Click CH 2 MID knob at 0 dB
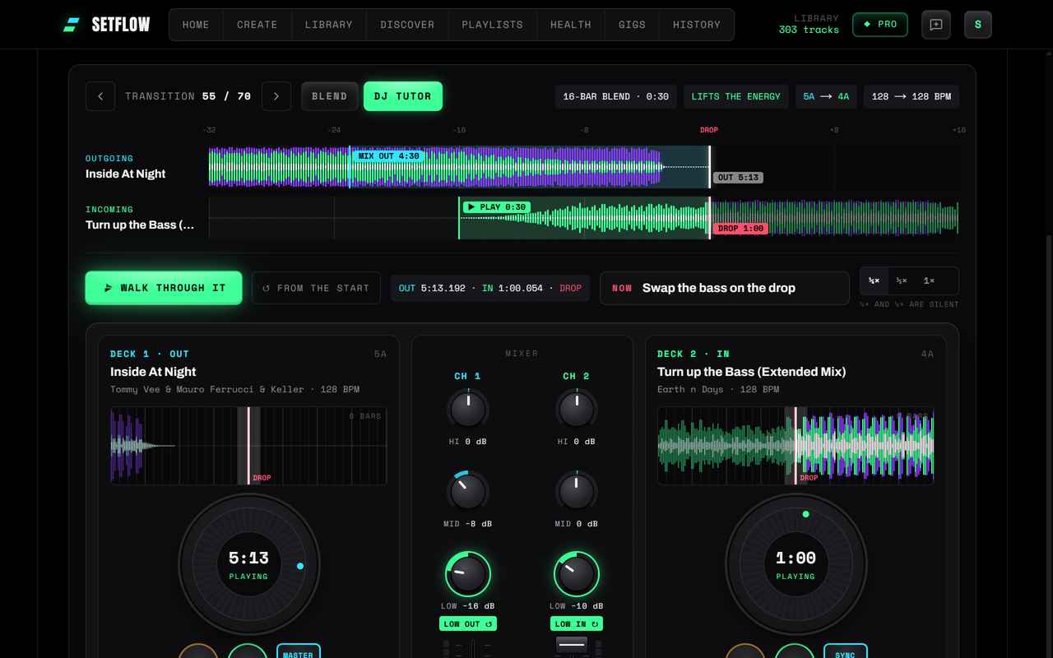The width and height of the screenshot is (1053, 658). 577,491
